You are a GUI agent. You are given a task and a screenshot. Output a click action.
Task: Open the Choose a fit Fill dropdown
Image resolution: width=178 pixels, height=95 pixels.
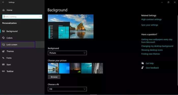tap(67, 89)
